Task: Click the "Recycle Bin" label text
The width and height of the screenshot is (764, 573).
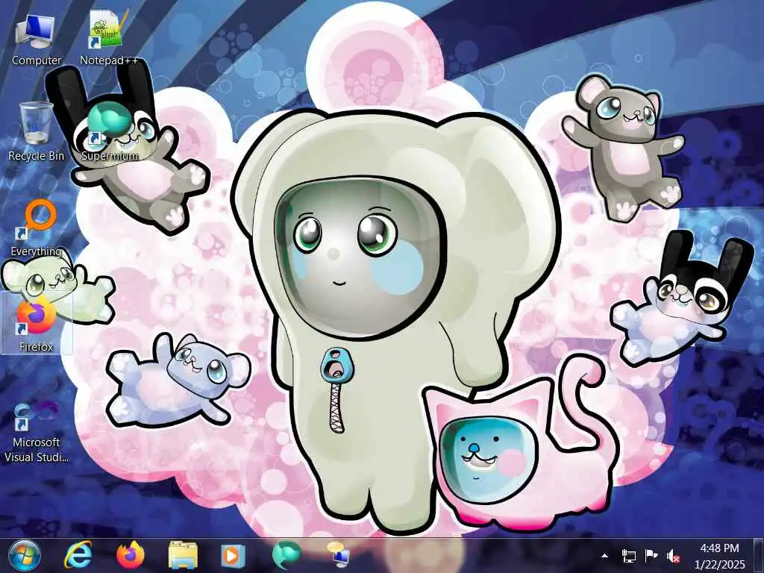Action: tap(36, 156)
